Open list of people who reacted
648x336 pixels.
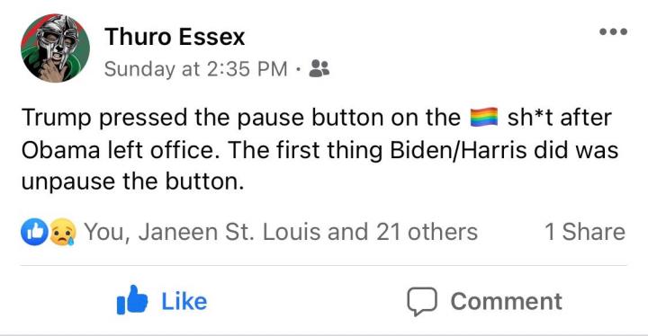pos(281,232)
